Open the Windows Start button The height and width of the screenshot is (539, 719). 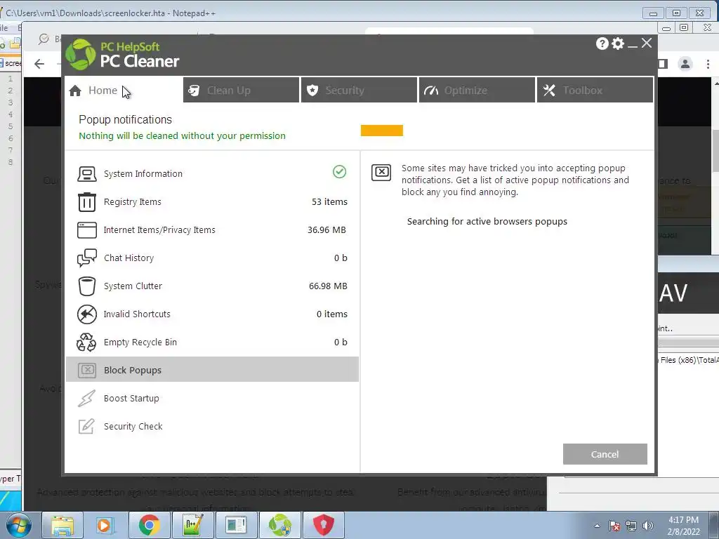click(19, 525)
